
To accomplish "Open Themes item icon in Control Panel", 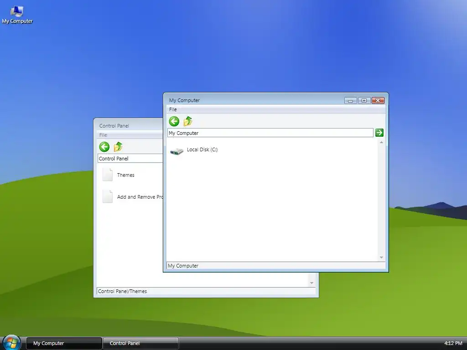I will pyautogui.click(x=108, y=175).
